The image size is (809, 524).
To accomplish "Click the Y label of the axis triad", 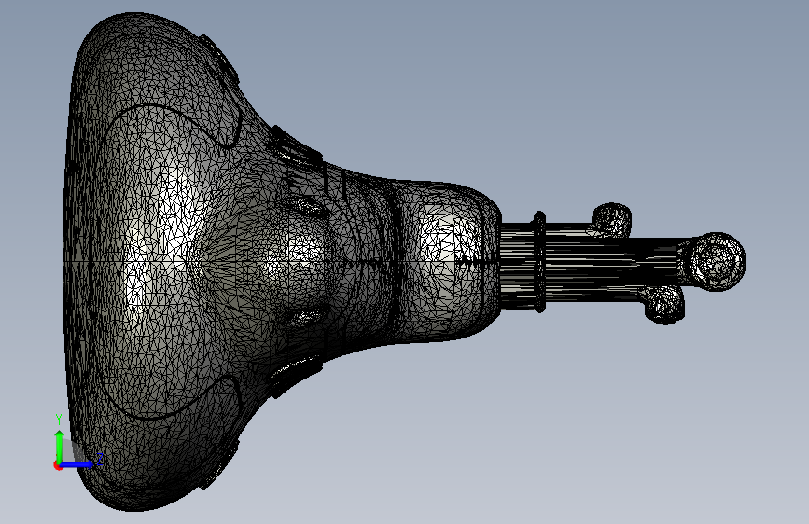I will [x=59, y=420].
